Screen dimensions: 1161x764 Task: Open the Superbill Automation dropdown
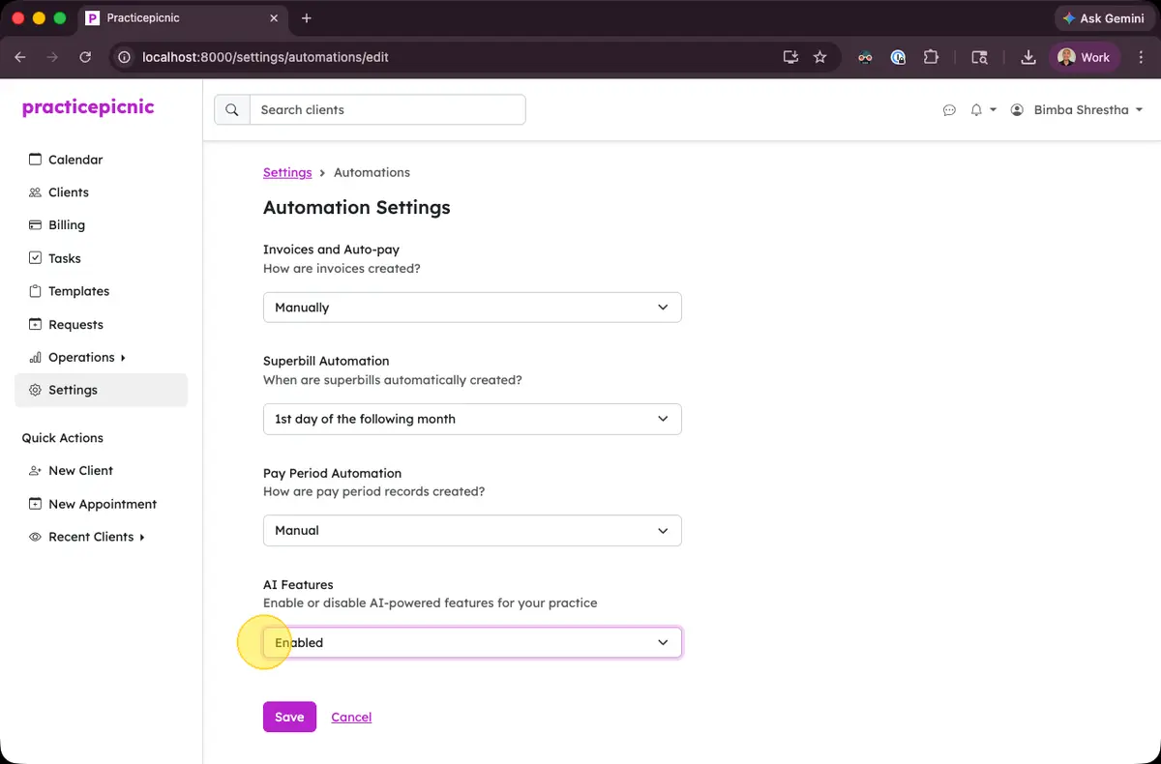click(471, 419)
